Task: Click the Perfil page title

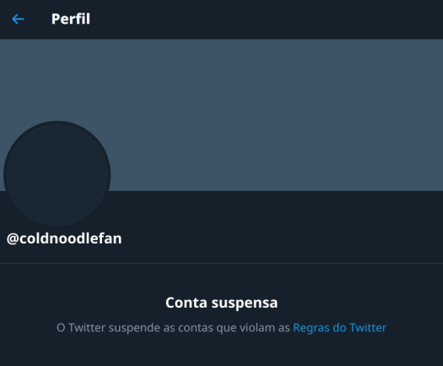Action: (x=71, y=19)
